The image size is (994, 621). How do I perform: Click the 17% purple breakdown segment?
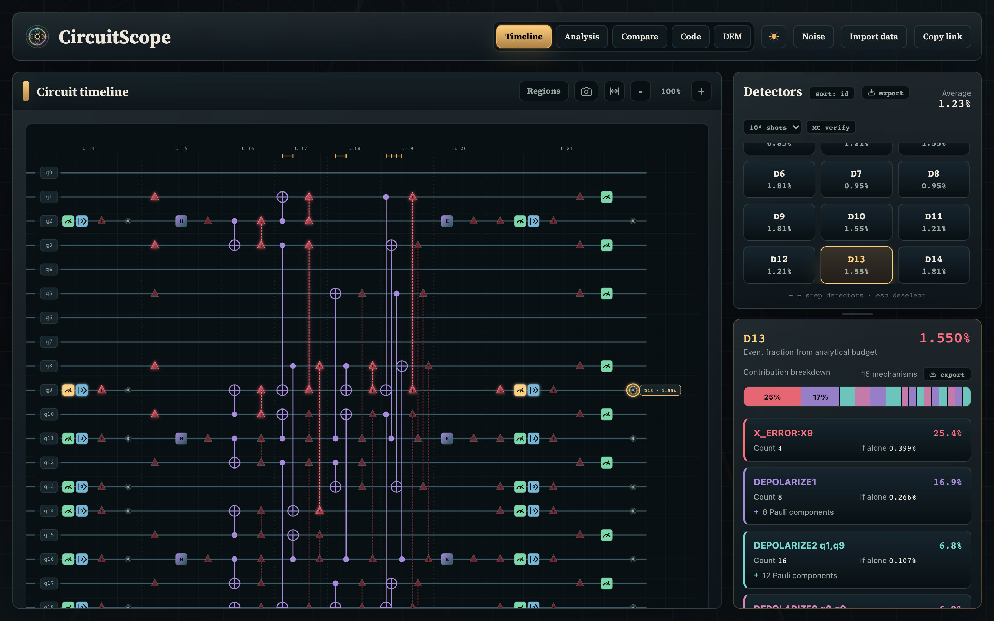(820, 397)
